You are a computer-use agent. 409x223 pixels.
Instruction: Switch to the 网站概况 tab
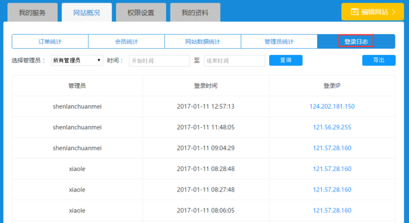(87, 12)
